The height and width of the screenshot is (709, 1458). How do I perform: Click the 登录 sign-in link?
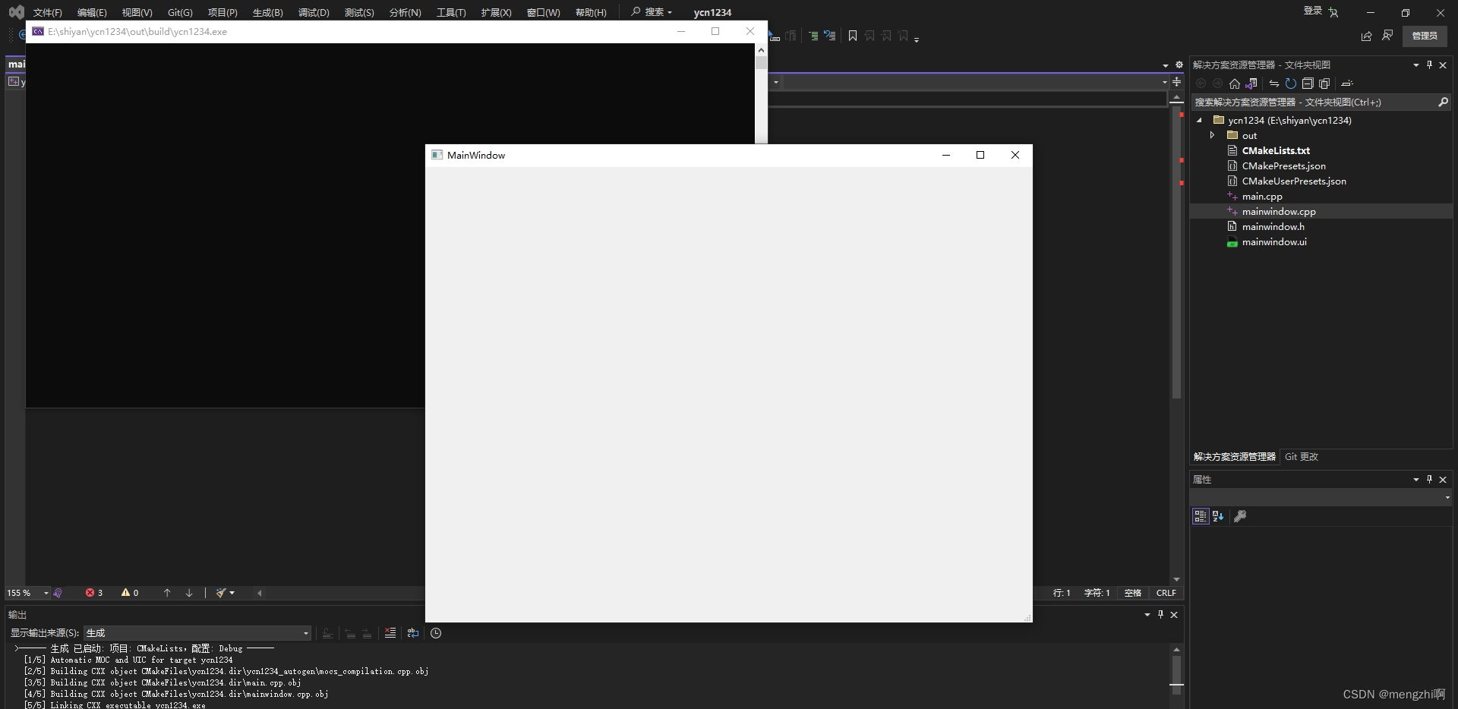1313,11
